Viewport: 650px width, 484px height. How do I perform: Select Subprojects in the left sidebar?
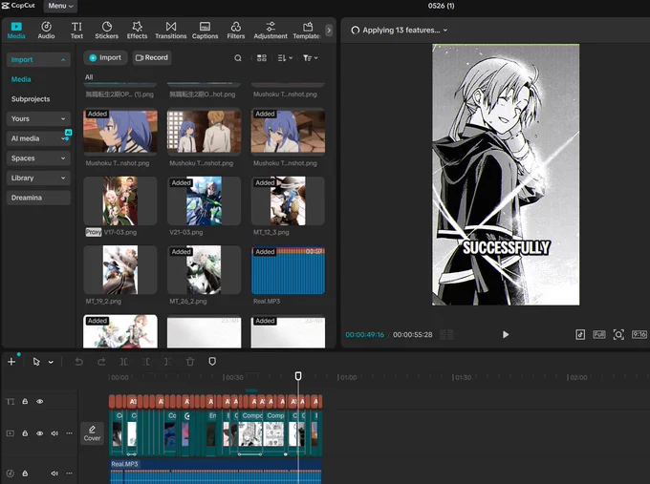click(31, 99)
